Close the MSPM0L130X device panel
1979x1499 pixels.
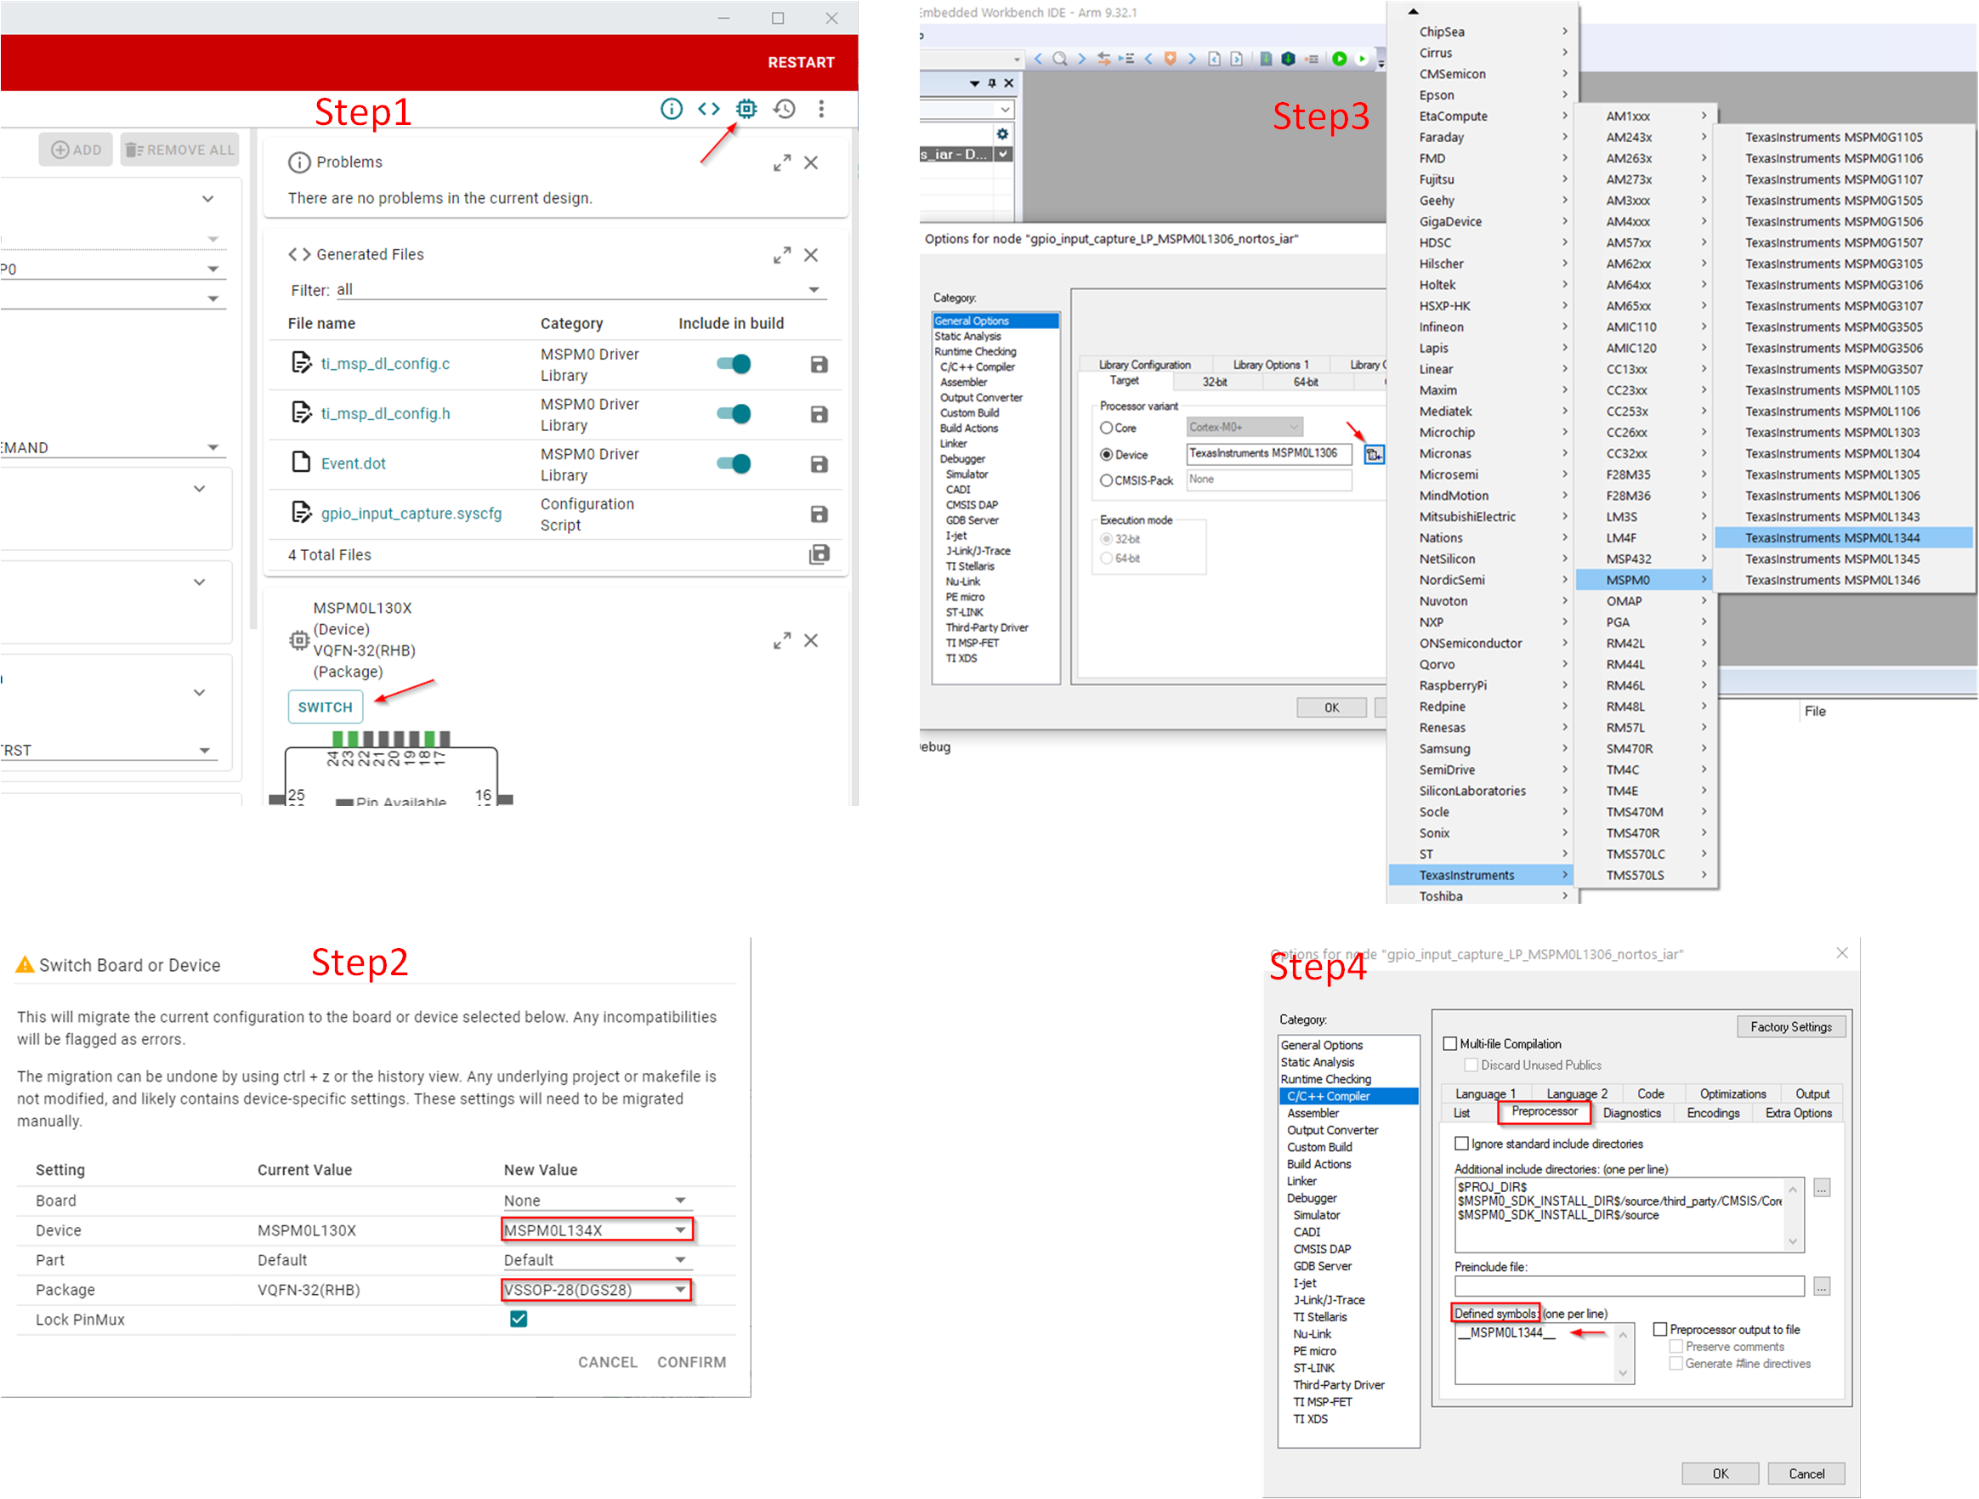coord(811,641)
